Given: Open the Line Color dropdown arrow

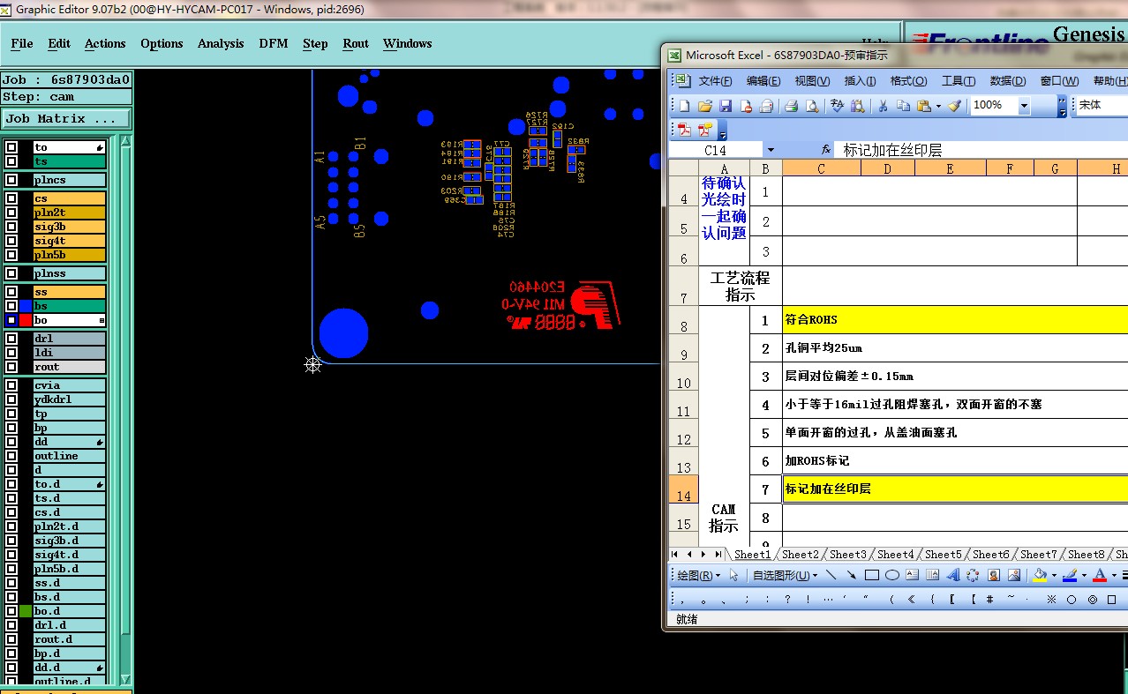Looking at the screenshot, I should [x=1083, y=576].
